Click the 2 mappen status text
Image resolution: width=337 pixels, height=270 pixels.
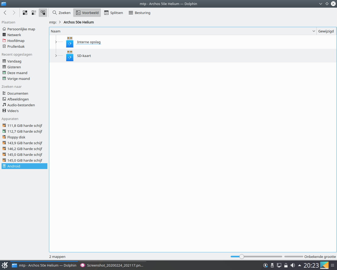(x=57, y=257)
